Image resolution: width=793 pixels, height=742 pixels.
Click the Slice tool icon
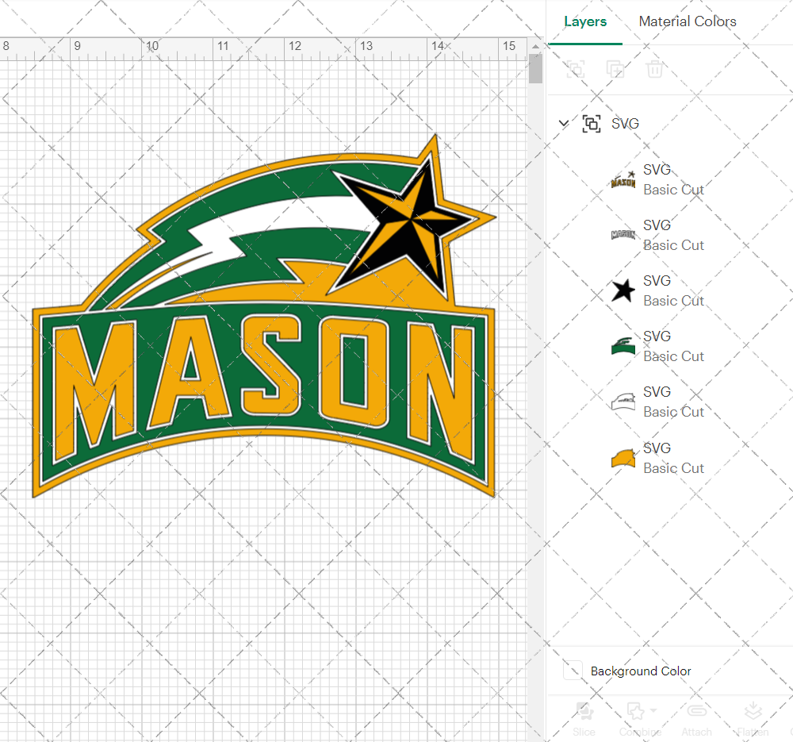click(584, 711)
